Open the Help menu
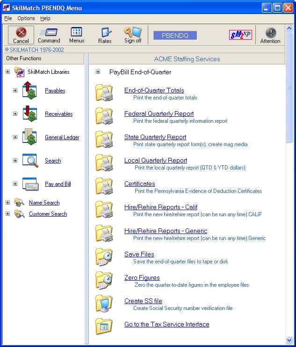Screen dimensions: 296x347 45,18
